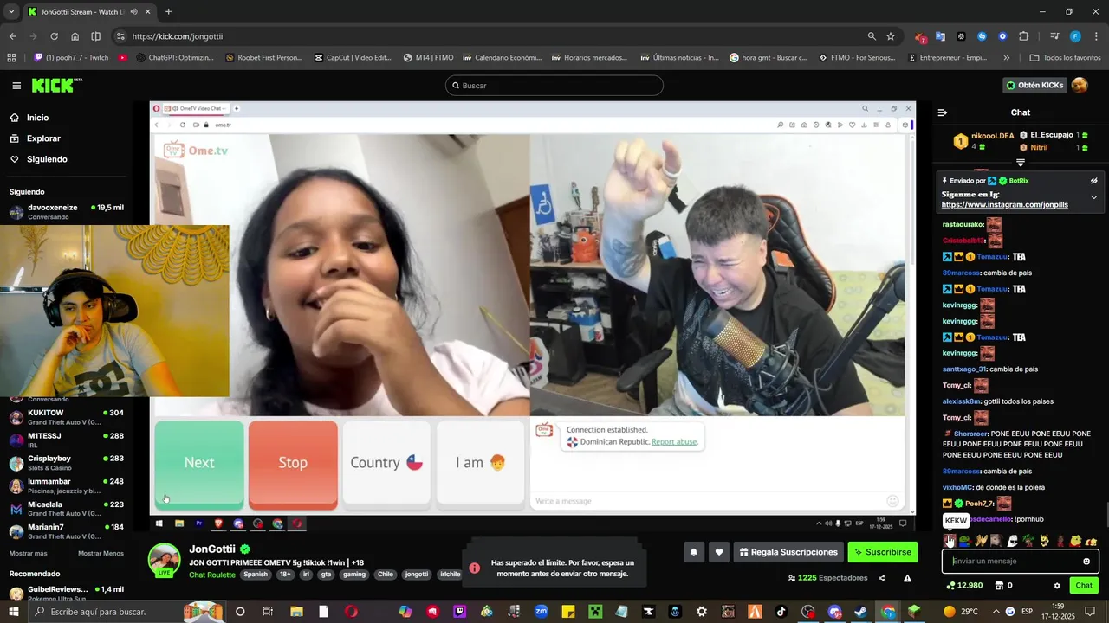
Task: Open GuibelReviews recommended channel
Action: tap(67, 594)
